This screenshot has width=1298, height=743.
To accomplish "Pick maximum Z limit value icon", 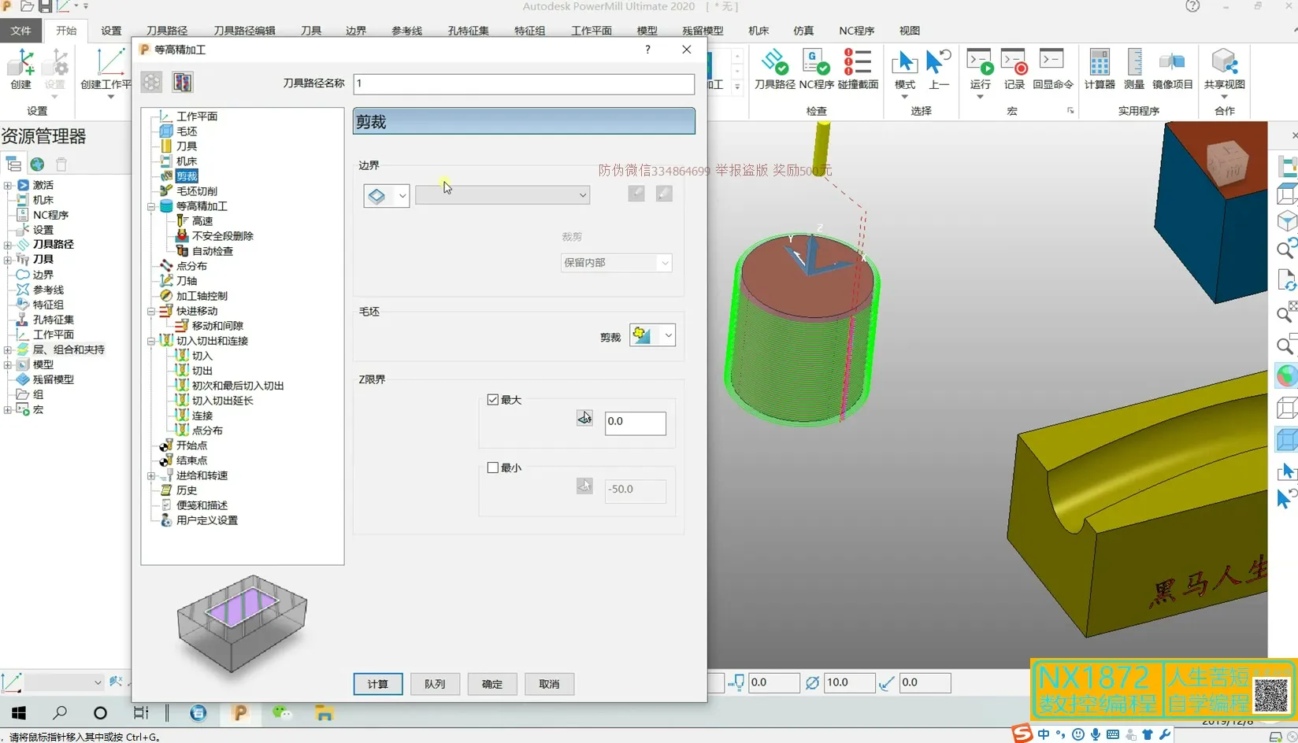I will coord(584,419).
